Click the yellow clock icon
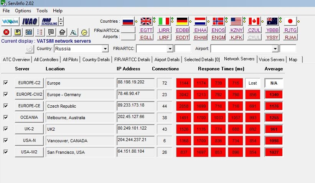Image resolution: width=315 pixels, height=183 pixels. click(x=84, y=32)
